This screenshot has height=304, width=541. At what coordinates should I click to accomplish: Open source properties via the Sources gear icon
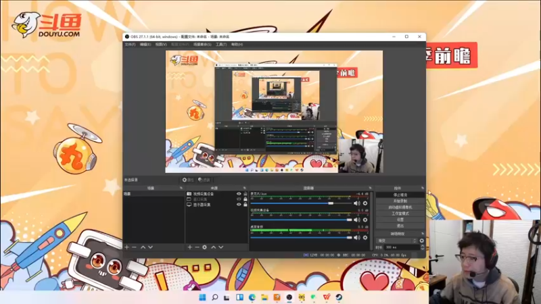point(205,247)
